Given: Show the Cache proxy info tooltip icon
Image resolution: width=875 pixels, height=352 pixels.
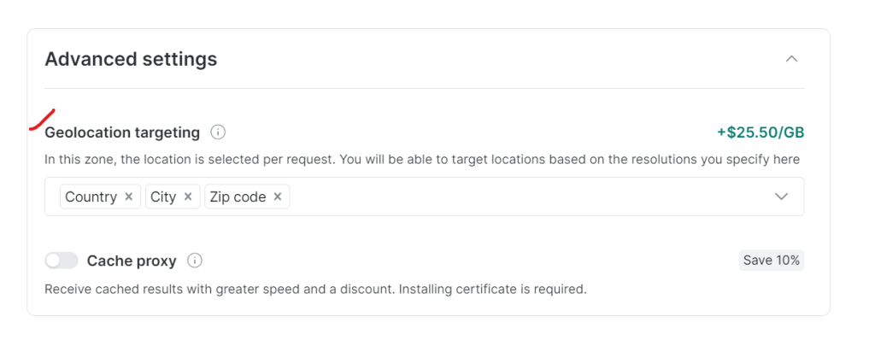Looking at the screenshot, I should (x=195, y=261).
